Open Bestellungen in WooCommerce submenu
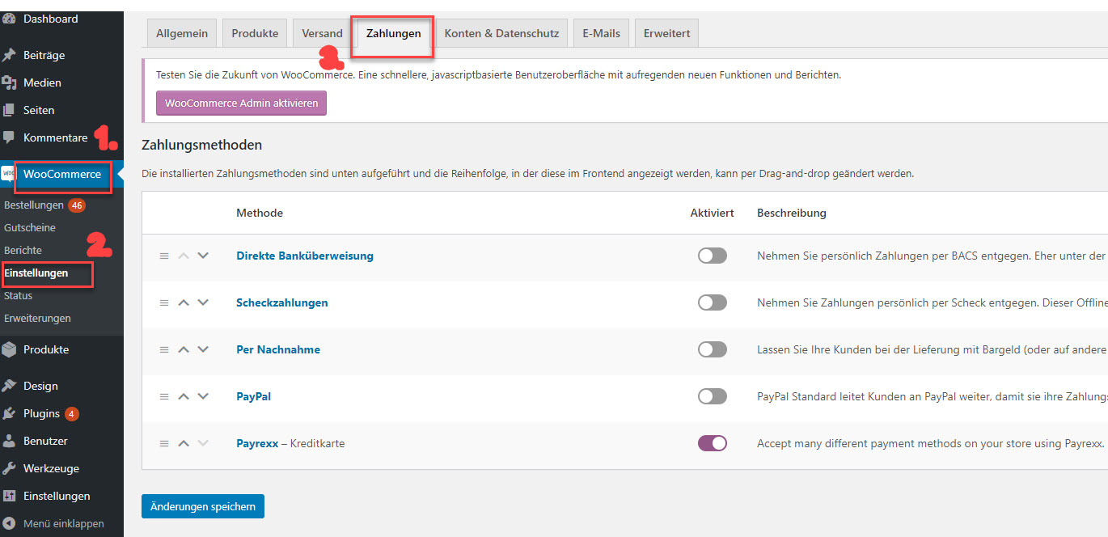The height and width of the screenshot is (537, 1108). point(34,205)
